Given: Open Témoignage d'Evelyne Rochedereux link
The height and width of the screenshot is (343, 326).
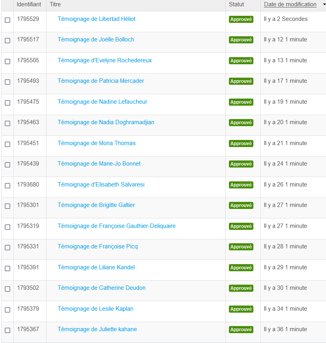Looking at the screenshot, I should pos(105,60).
